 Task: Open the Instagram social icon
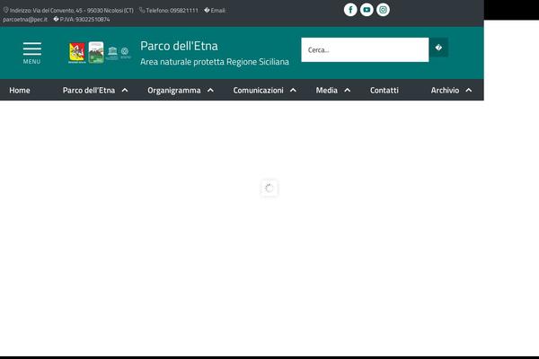(383, 10)
